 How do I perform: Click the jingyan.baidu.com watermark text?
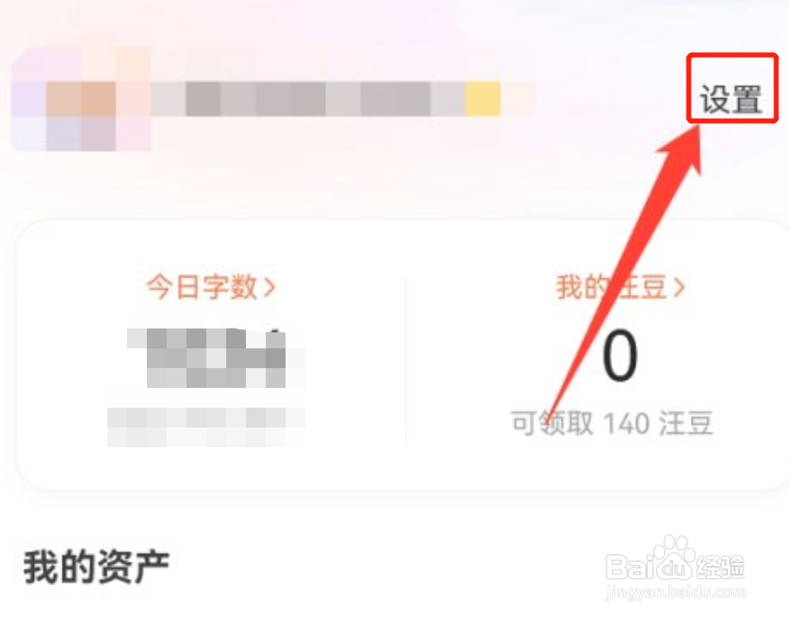pyautogui.click(x=675, y=593)
